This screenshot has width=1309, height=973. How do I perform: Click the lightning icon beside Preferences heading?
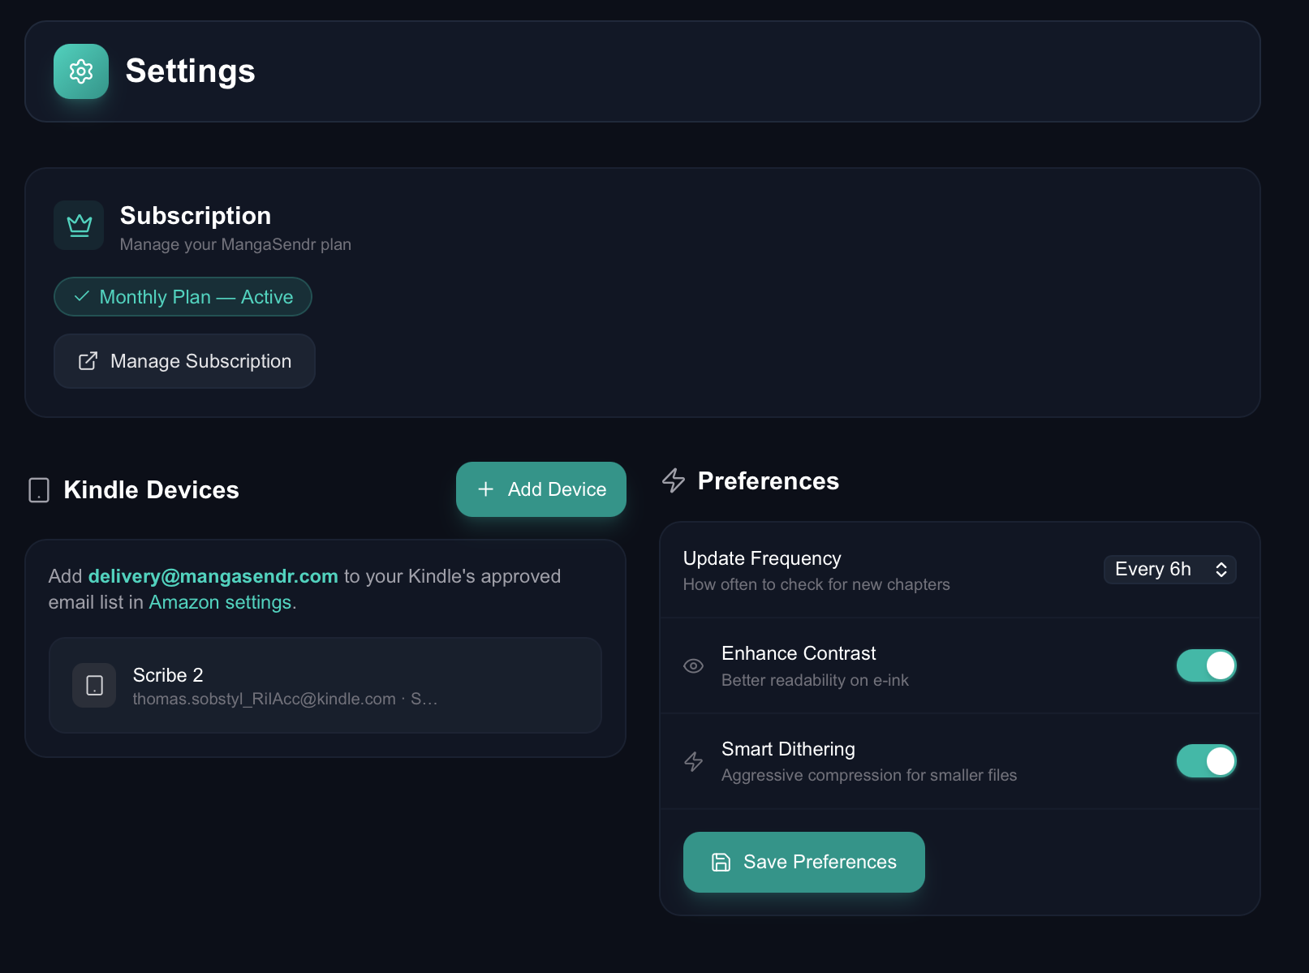point(674,480)
